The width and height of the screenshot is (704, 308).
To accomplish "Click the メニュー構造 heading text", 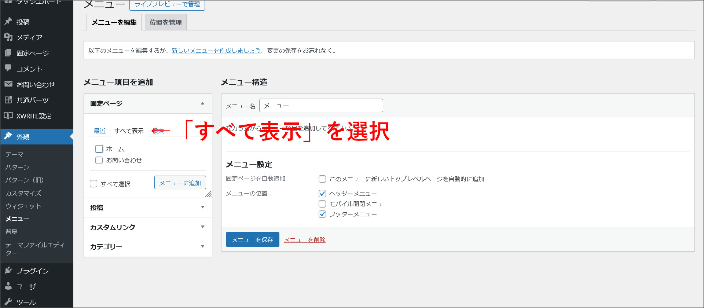I will coord(244,82).
